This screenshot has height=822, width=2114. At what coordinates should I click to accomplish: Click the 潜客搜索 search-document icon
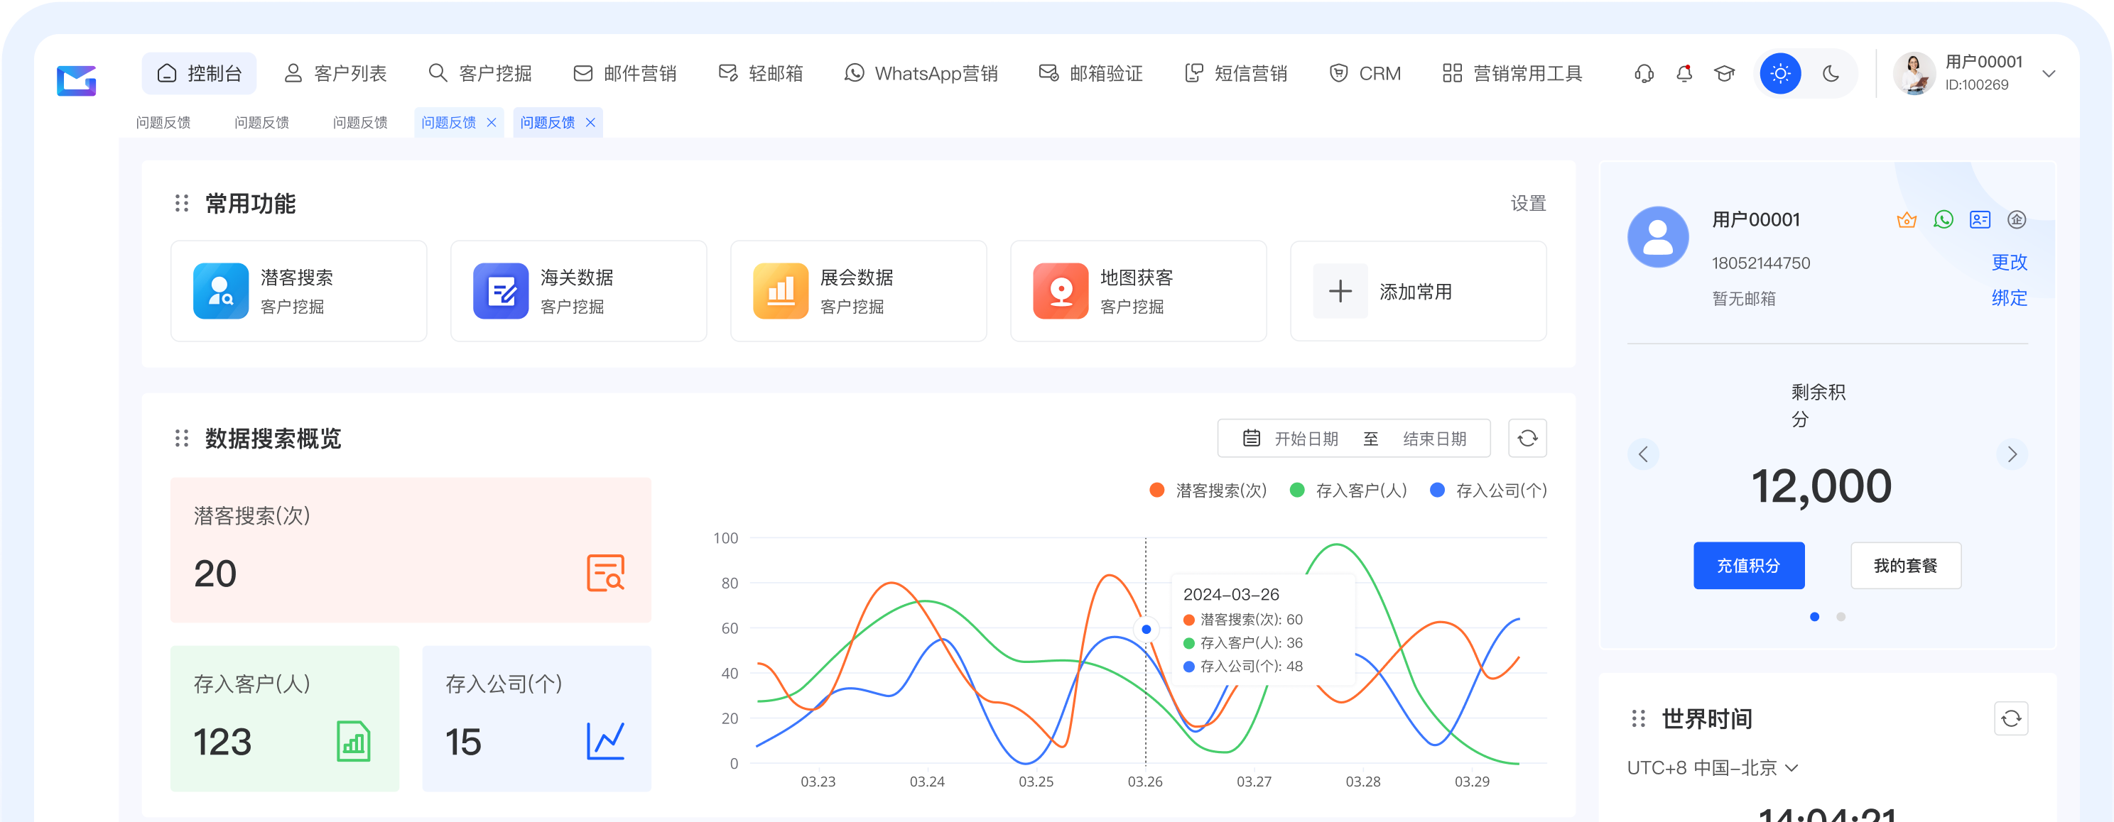coord(606,573)
